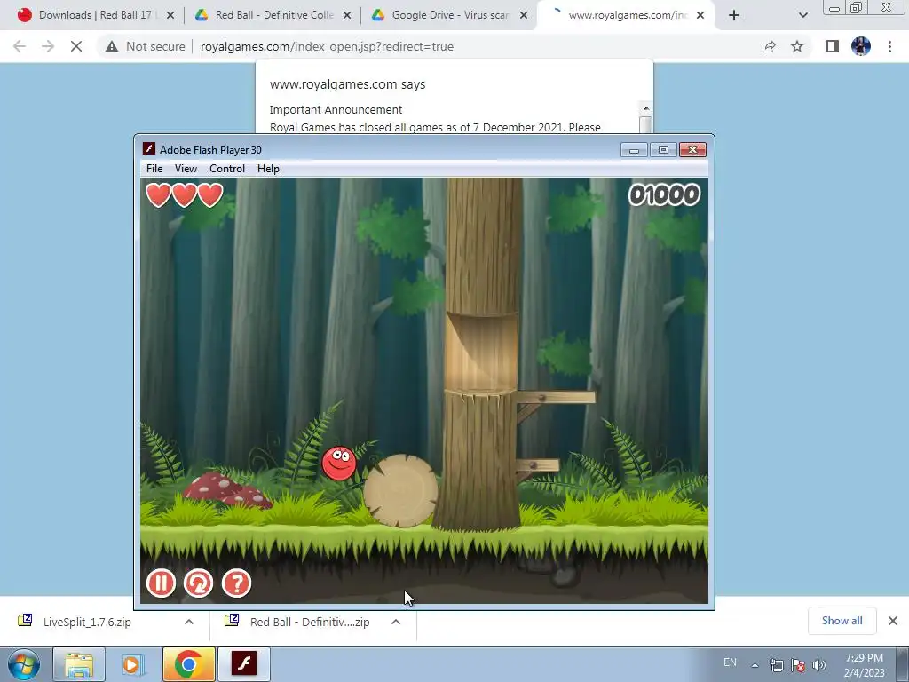Viewport: 909px width, 682px height.
Task: Open Windows Explorer from the taskbar
Action: click(x=79, y=664)
